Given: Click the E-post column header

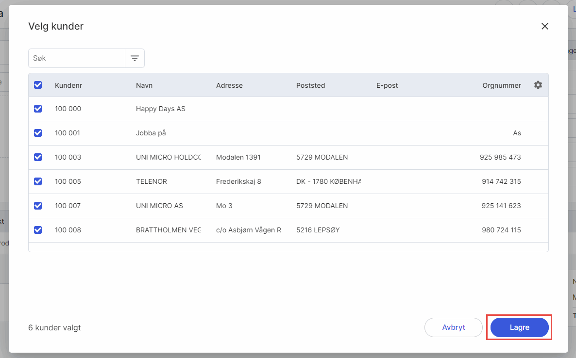Looking at the screenshot, I should point(387,85).
